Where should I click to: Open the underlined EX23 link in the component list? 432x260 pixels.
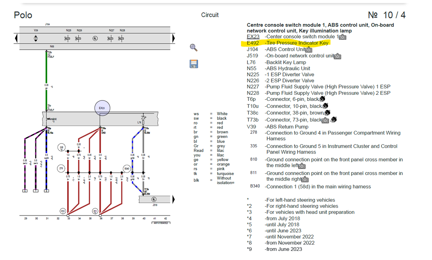253,37
